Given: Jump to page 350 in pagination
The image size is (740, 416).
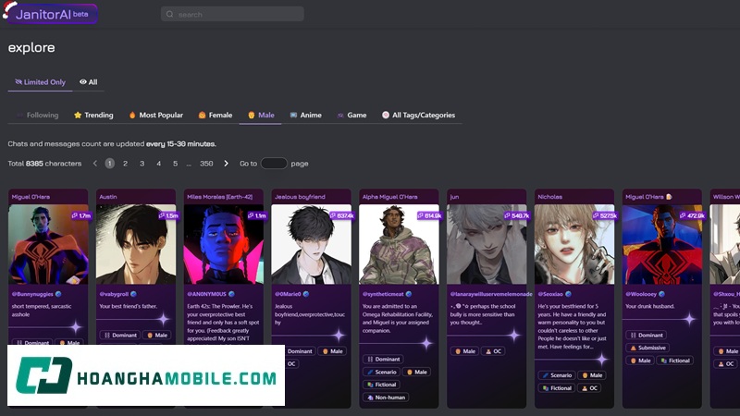Looking at the screenshot, I should tap(206, 164).
